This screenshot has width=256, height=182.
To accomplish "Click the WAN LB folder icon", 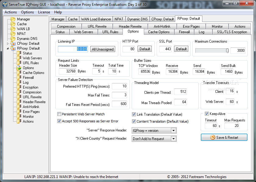I will tap(13, 29).
